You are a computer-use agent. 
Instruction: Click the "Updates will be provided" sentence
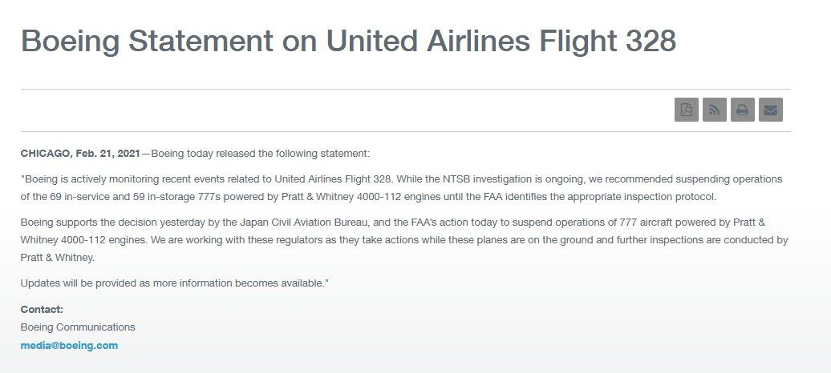pos(175,283)
